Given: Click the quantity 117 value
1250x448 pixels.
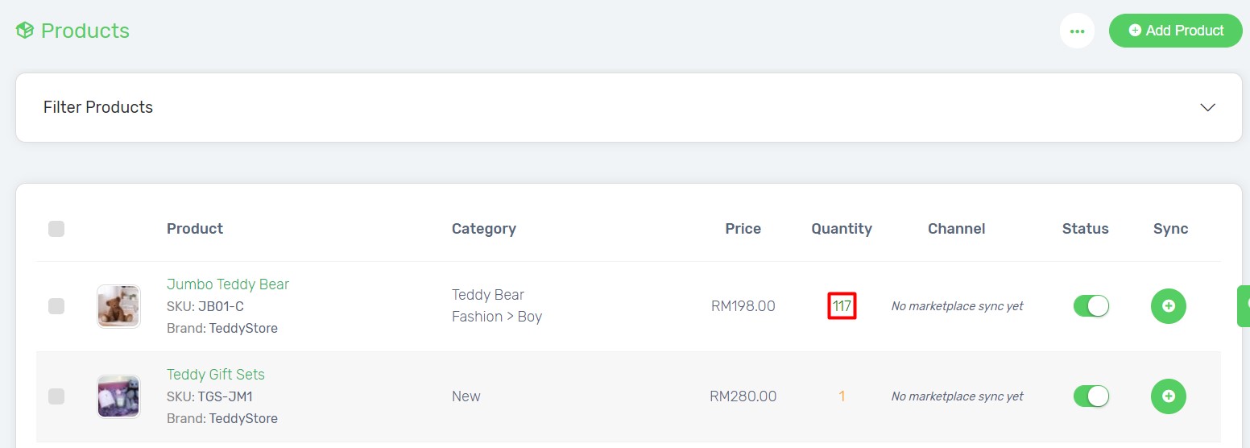Looking at the screenshot, I should [x=842, y=306].
